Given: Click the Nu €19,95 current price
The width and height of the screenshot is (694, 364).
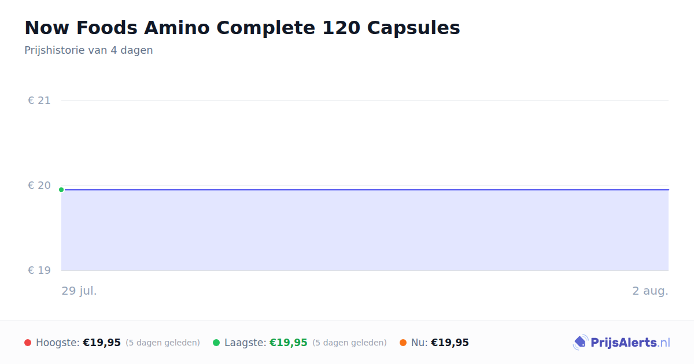Looking at the screenshot, I should [450, 343].
